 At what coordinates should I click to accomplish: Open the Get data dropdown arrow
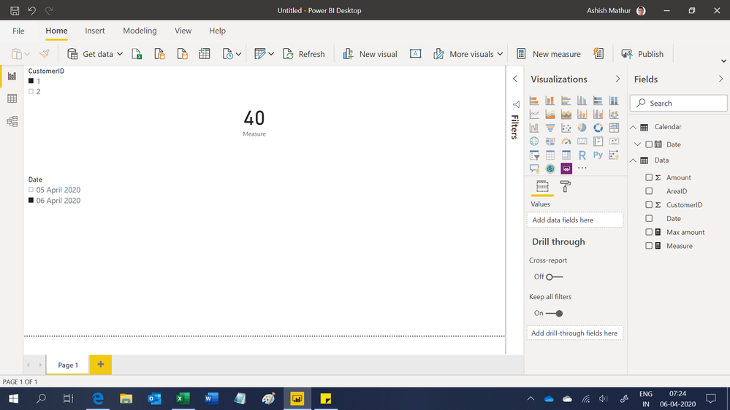(x=120, y=54)
